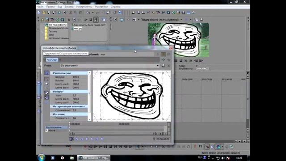Import media using the first Project Media icon

coord(42,20)
